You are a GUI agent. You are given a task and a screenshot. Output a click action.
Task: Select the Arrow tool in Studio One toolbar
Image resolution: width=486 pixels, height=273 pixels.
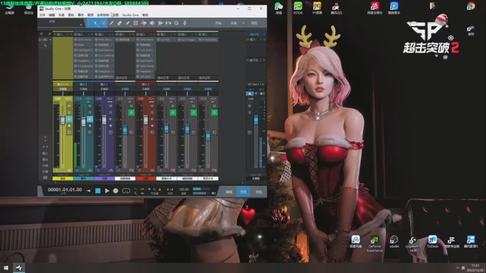tap(95, 23)
